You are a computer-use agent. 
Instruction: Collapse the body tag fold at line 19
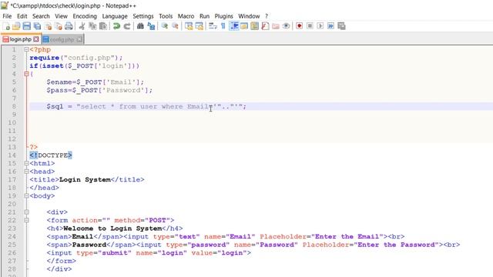[26, 196]
